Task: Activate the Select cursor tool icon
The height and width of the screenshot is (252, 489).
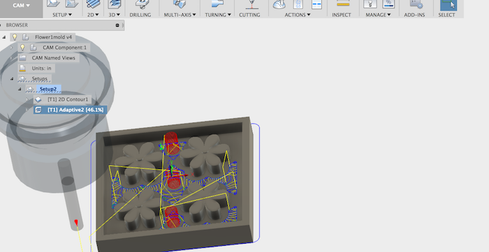Action: tap(448, 5)
